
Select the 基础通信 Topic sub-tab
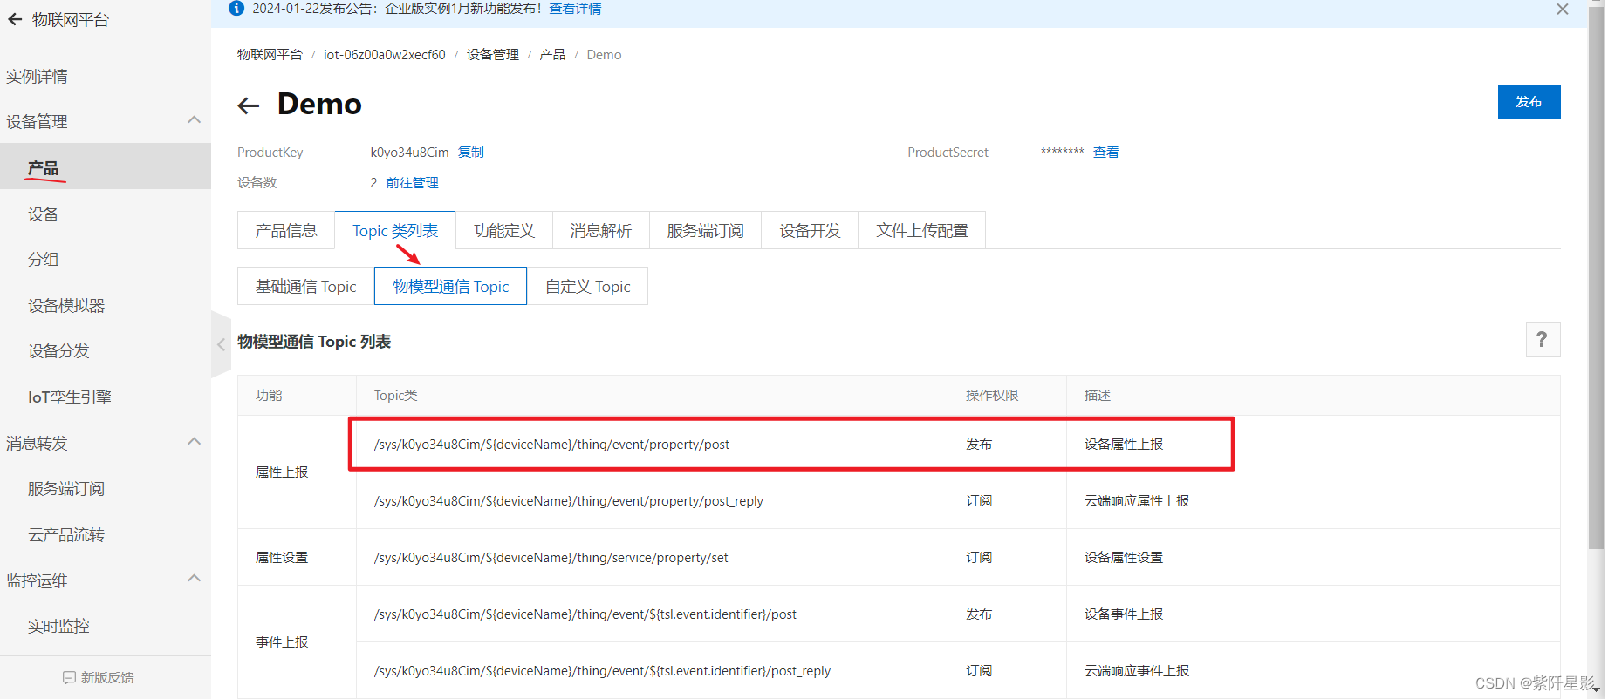(306, 286)
